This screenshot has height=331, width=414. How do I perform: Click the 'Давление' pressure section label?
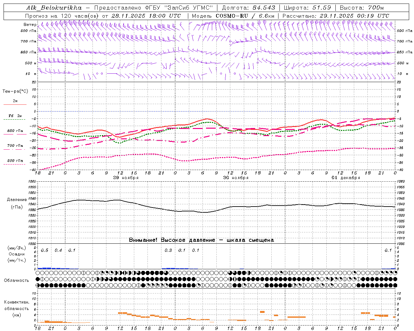[17, 200]
